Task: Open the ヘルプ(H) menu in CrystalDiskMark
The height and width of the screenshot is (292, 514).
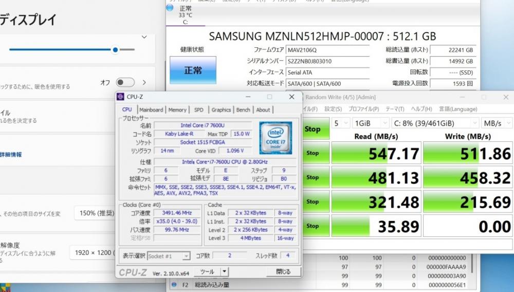Action: click(x=421, y=109)
